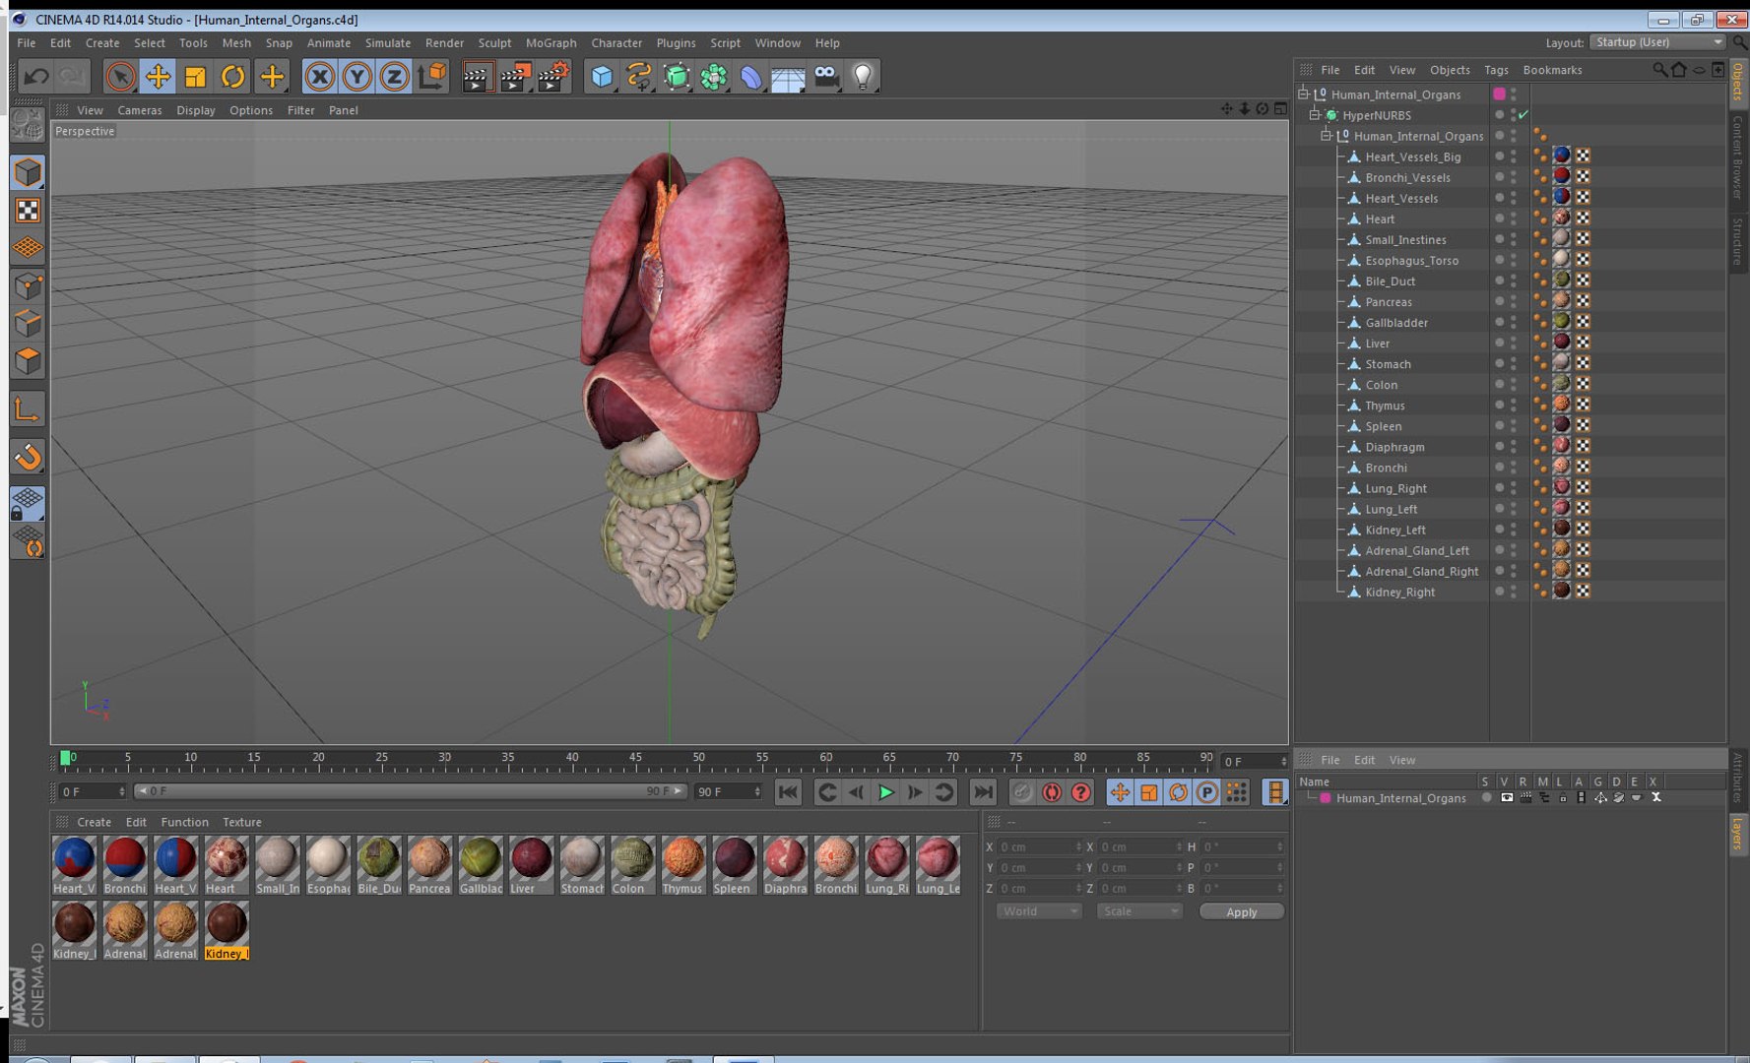Select the Heart material swatch

(227, 864)
